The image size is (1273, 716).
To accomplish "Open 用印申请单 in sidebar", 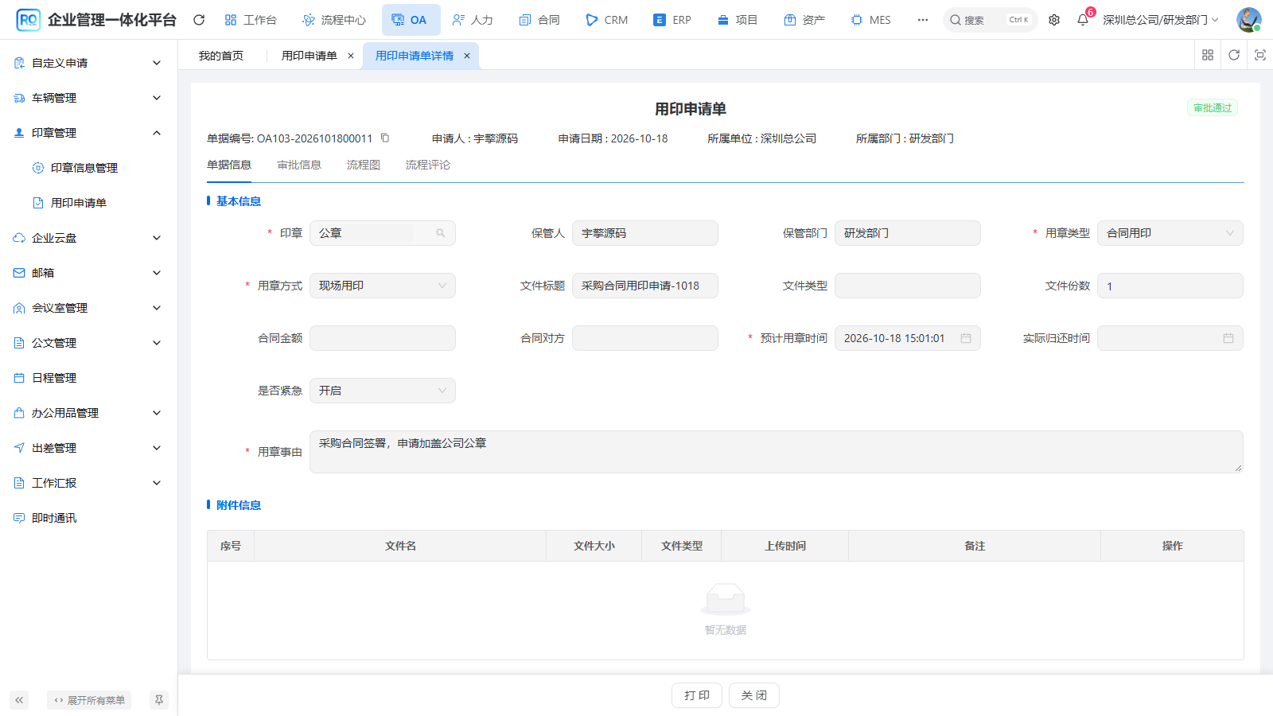I will click(x=79, y=203).
